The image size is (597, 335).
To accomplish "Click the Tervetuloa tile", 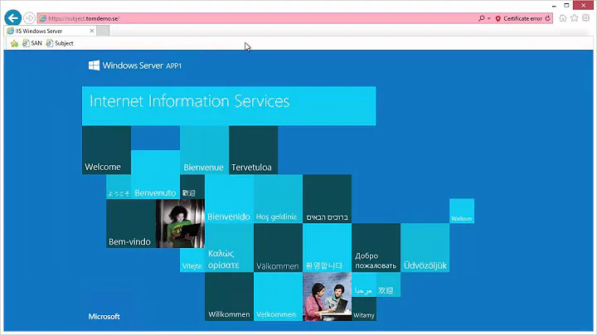I will [x=253, y=150].
